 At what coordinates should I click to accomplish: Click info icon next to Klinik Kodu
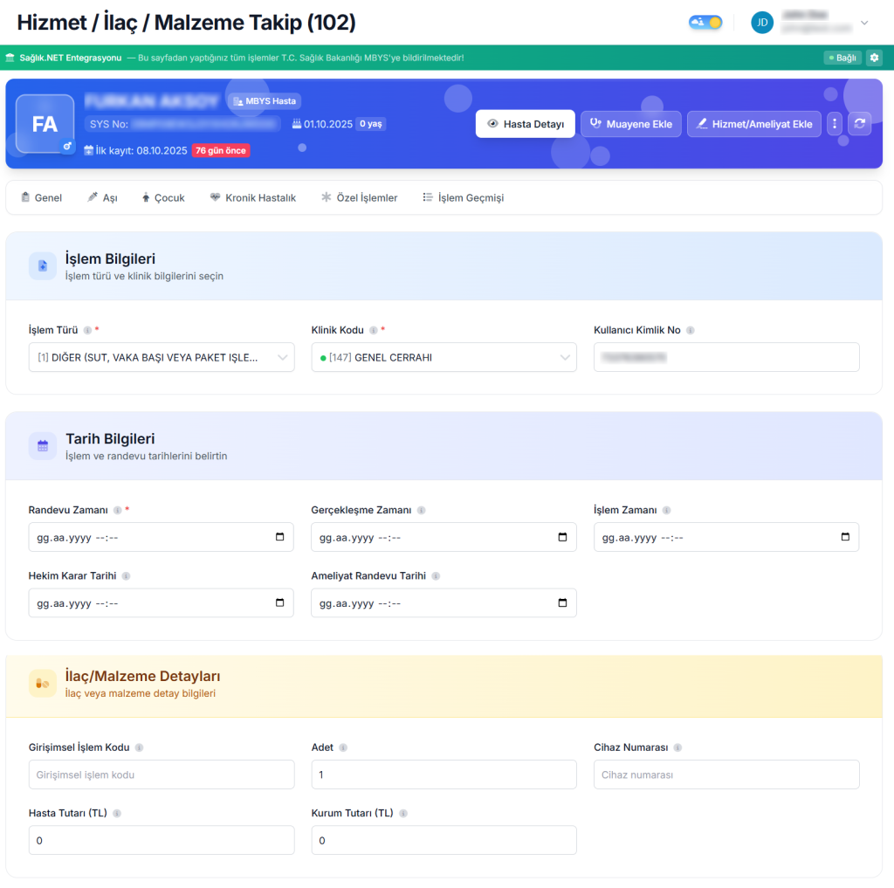[374, 331]
